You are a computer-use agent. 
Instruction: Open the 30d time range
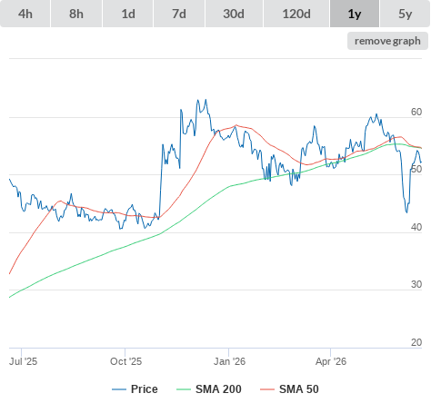[234, 14]
